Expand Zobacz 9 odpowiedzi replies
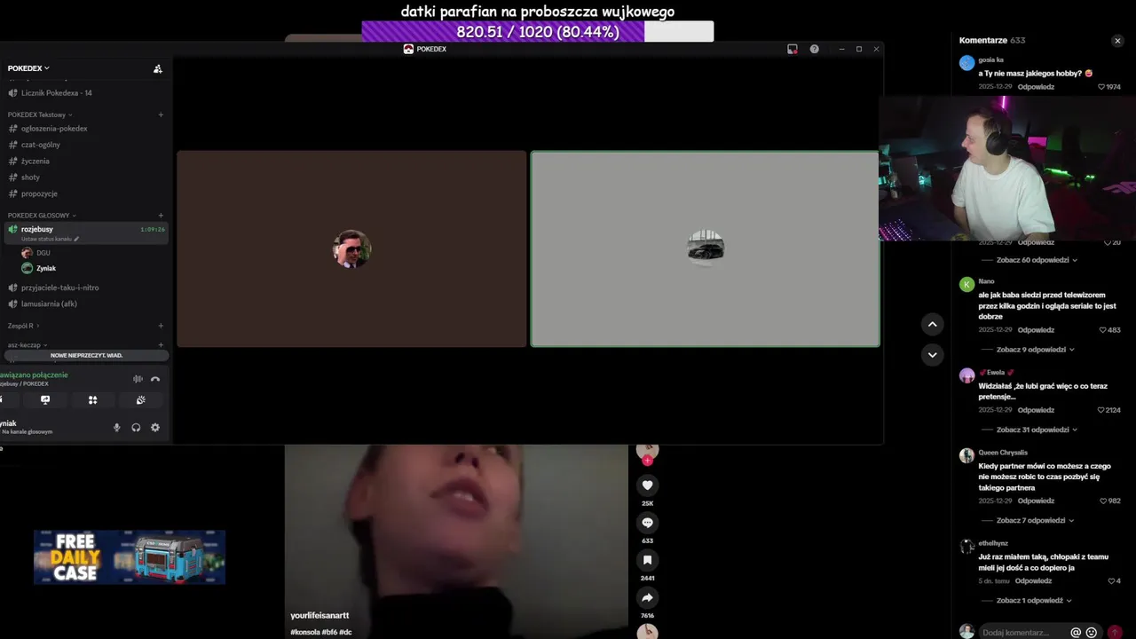 [1035, 350]
